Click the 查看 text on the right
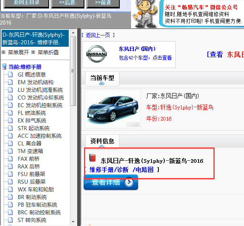 pos(216,54)
